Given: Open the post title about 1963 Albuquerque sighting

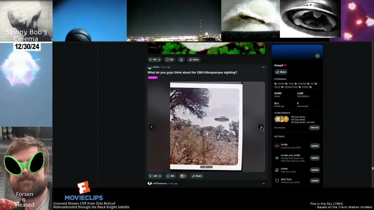Looking at the screenshot, I should coord(192,72).
